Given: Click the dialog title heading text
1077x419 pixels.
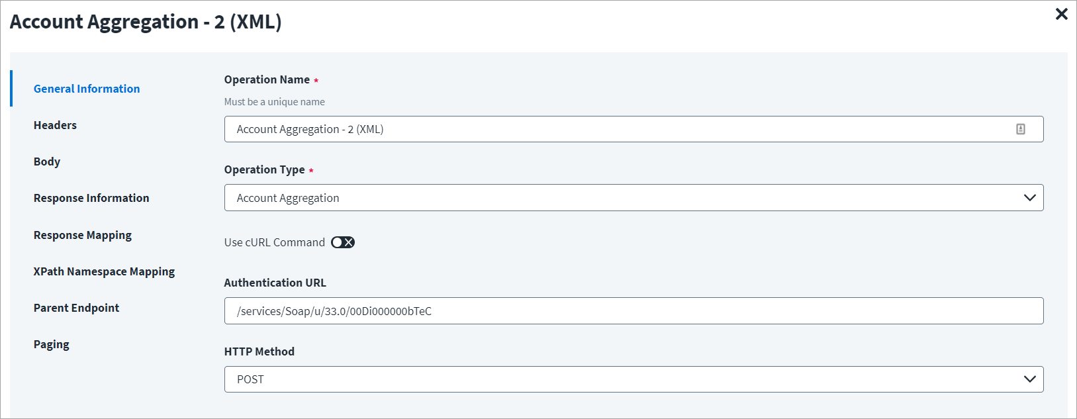Looking at the screenshot, I should tap(146, 22).
